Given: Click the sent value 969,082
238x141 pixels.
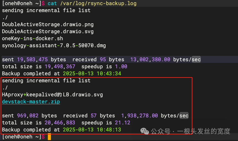Looking at the screenshot, I should 28,116.
